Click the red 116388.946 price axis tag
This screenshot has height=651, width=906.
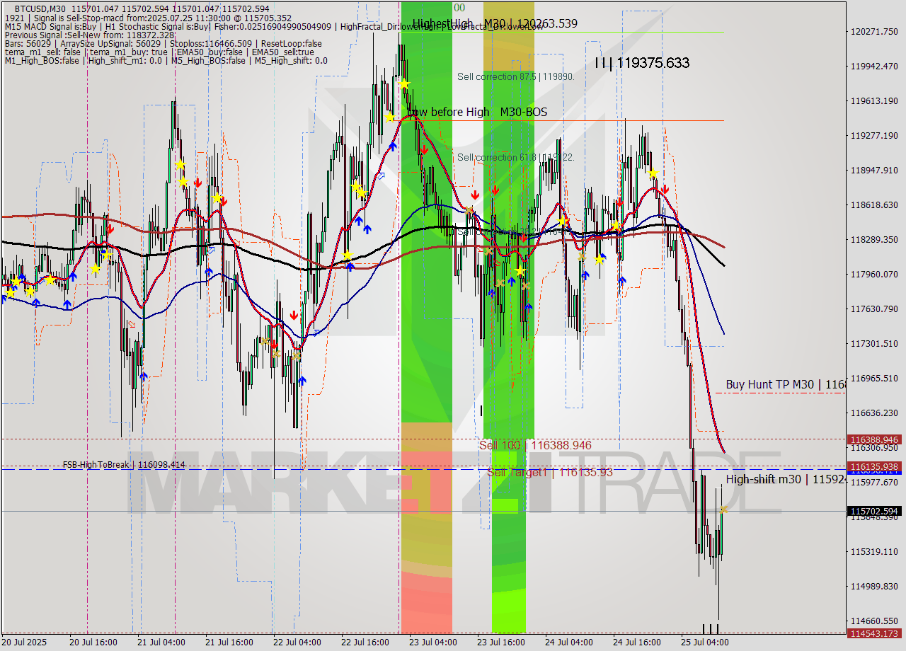pyautogui.click(x=875, y=439)
